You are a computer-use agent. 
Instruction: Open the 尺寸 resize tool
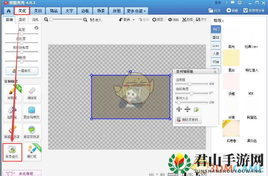click(x=201, y=20)
